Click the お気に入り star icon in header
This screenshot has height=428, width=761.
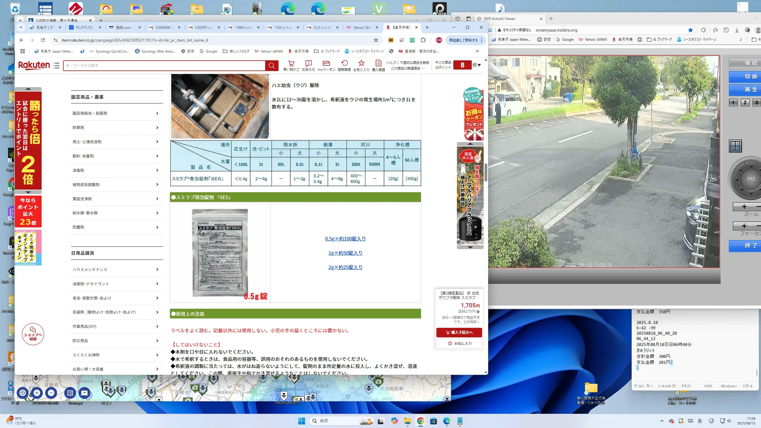(x=361, y=64)
